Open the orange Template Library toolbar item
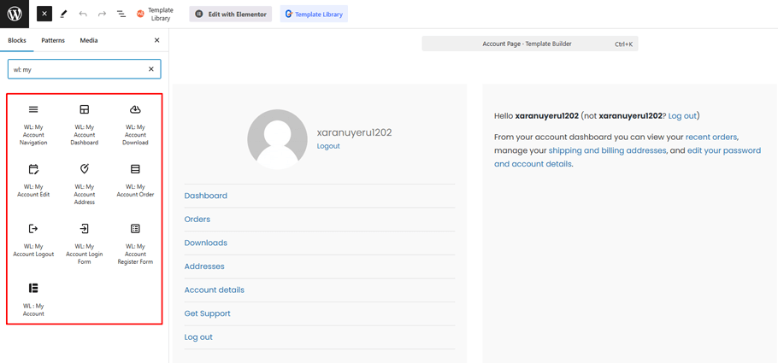778x363 pixels. pyautogui.click(x=155, y=14)
